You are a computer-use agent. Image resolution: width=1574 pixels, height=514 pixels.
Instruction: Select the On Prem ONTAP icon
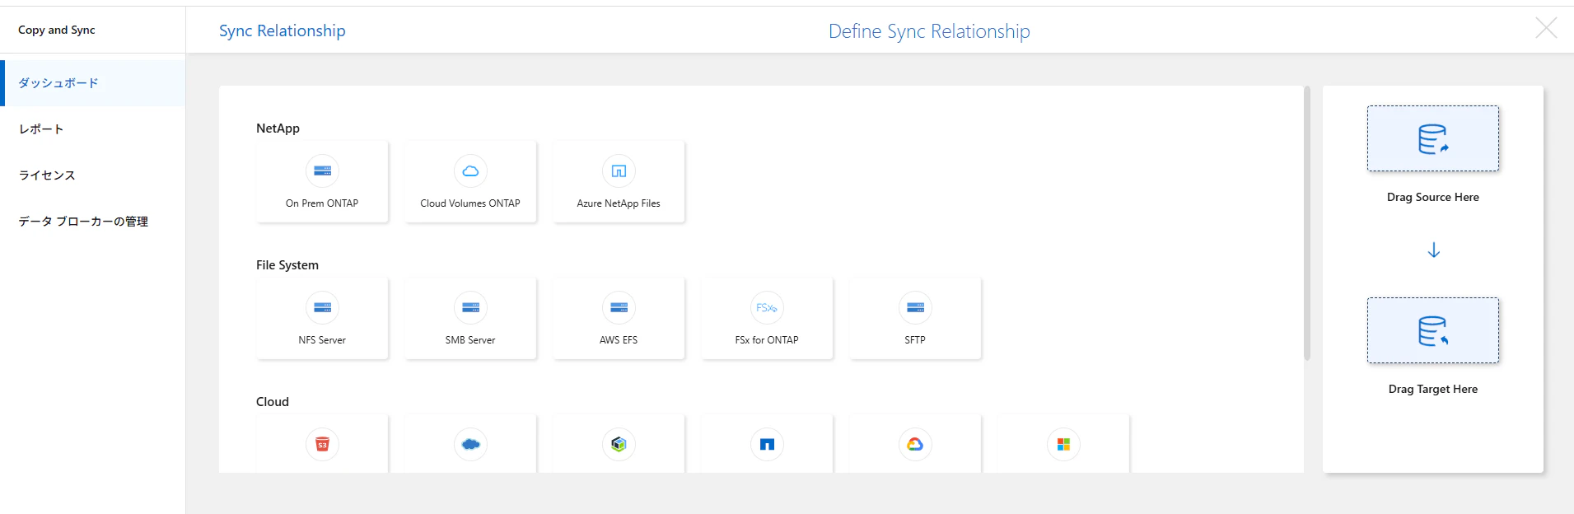(322, 171)
